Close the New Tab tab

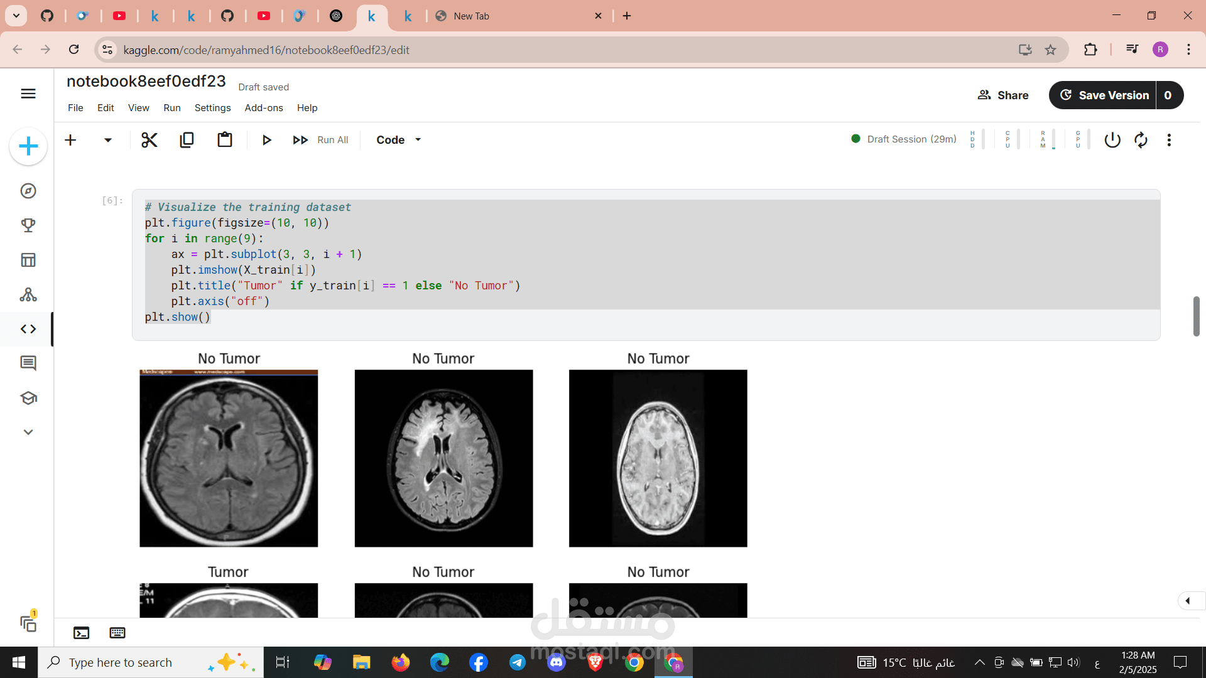[x=599, y=16]
